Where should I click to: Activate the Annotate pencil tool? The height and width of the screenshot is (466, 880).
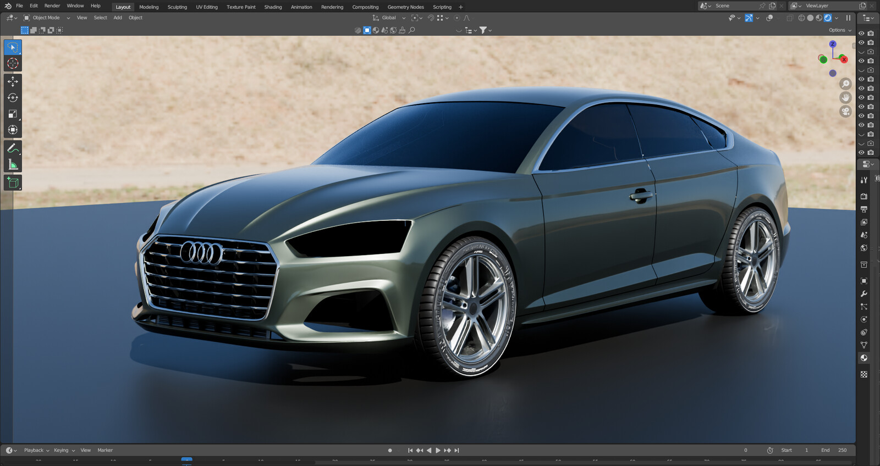coord(13,148)
